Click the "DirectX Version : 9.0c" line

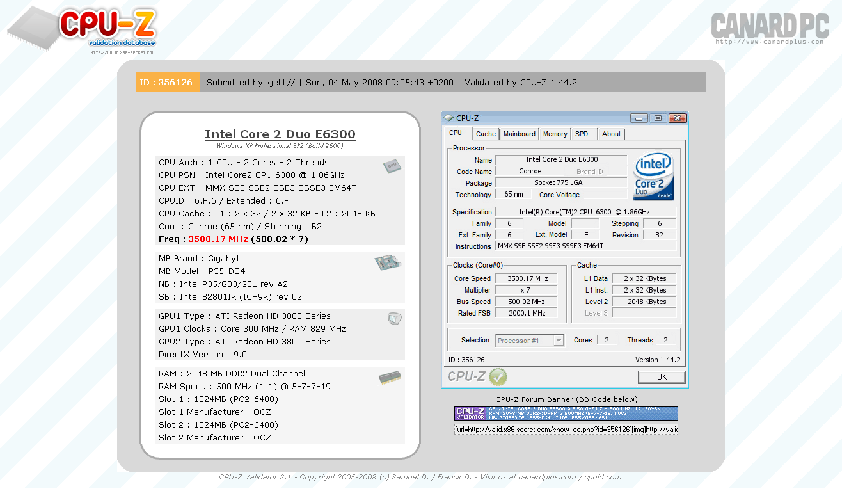click(x=205, y=355)
